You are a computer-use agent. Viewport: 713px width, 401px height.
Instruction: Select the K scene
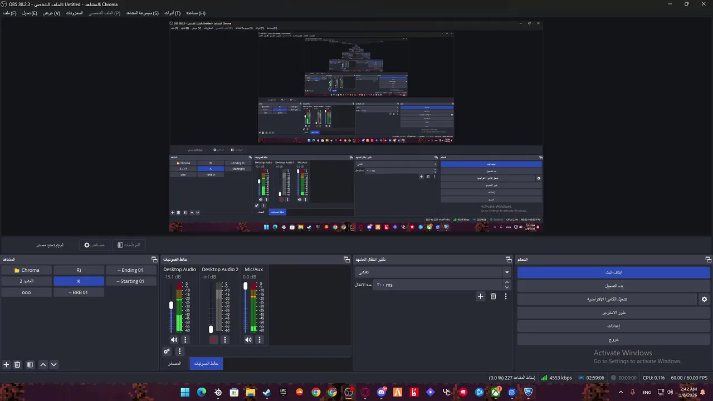coord(79,281)
